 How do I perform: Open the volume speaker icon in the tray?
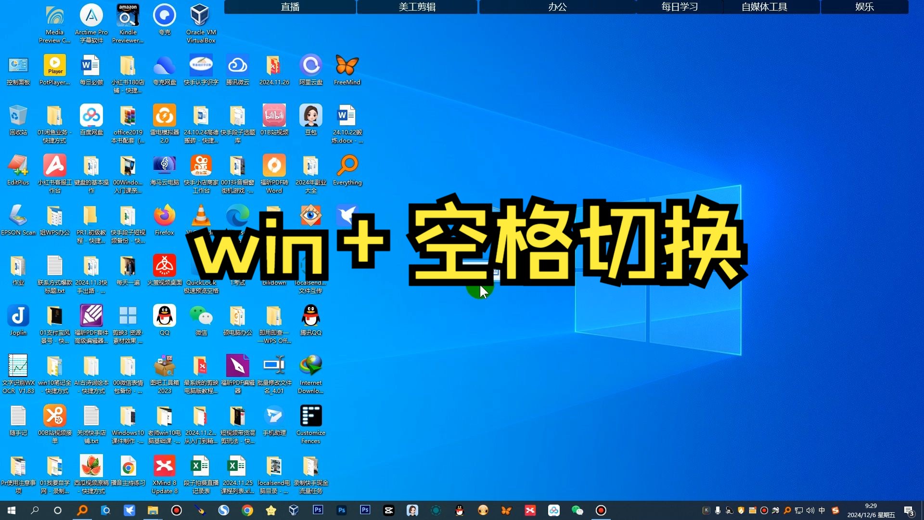click(x=810, y=510)
